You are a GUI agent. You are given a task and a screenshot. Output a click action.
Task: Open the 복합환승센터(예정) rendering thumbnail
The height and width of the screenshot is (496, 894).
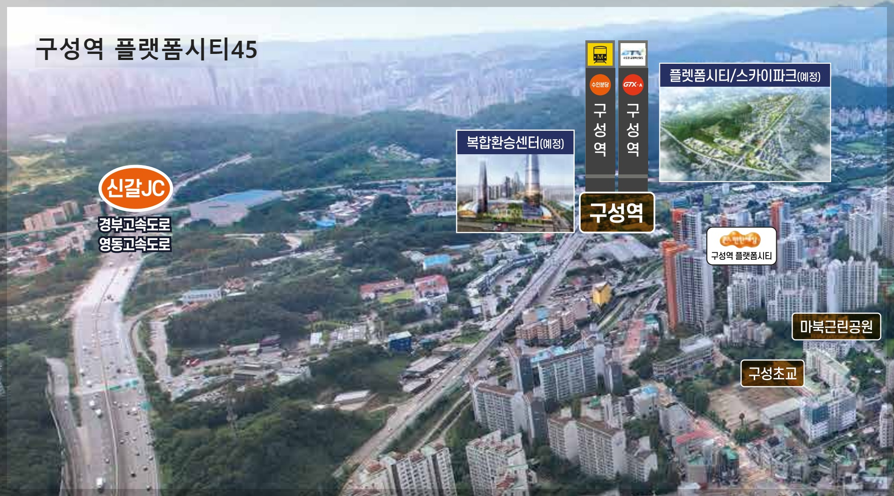click(x=515, y=193)
